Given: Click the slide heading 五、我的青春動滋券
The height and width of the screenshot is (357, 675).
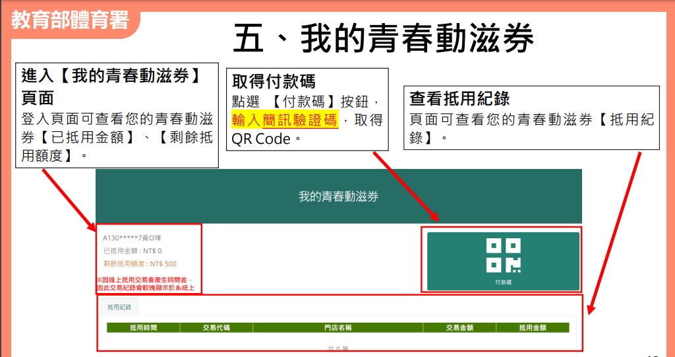Looking at the screenshot, I should (x=383, y=37).
